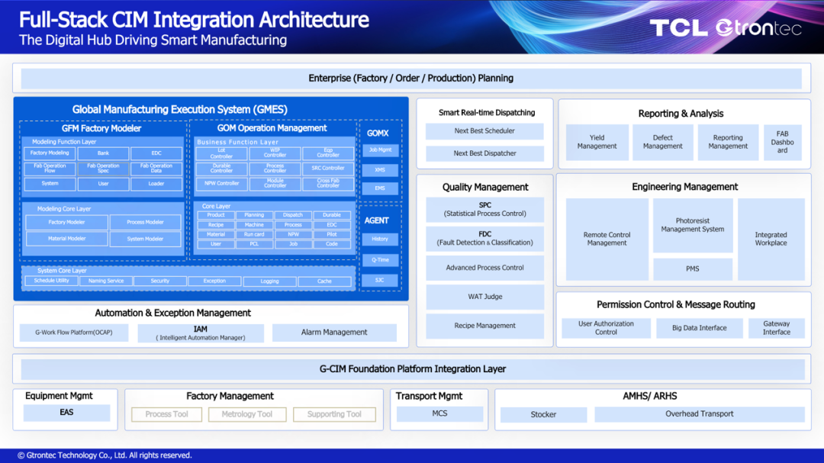Viewport: 824px width, 463px height.
Task: Select the Integrated Workplace block
Action: pos(771,239)
